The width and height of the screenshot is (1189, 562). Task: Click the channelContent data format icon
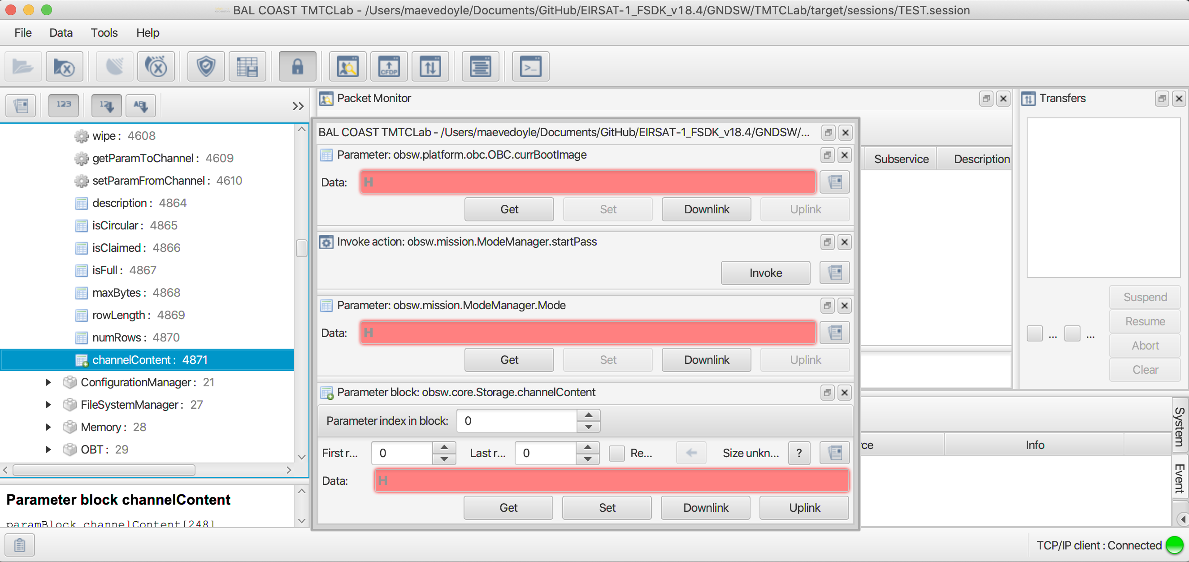click(x=834, y=453)
